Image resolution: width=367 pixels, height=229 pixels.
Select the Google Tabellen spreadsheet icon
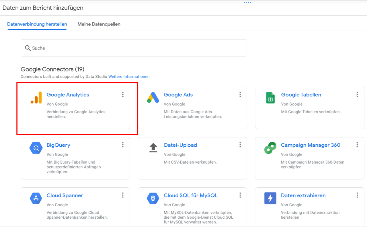coord(270,98)
